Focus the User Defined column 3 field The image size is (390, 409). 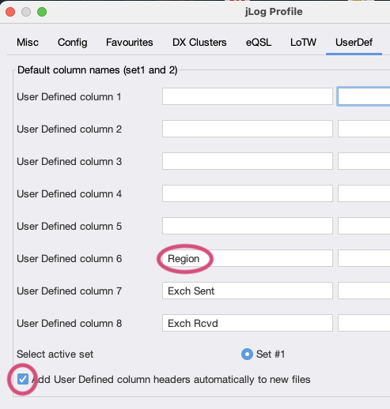[x=248, y=161]
